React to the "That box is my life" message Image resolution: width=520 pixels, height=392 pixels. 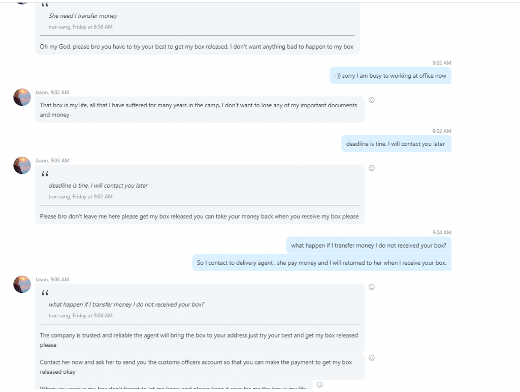tap(371, 100)
